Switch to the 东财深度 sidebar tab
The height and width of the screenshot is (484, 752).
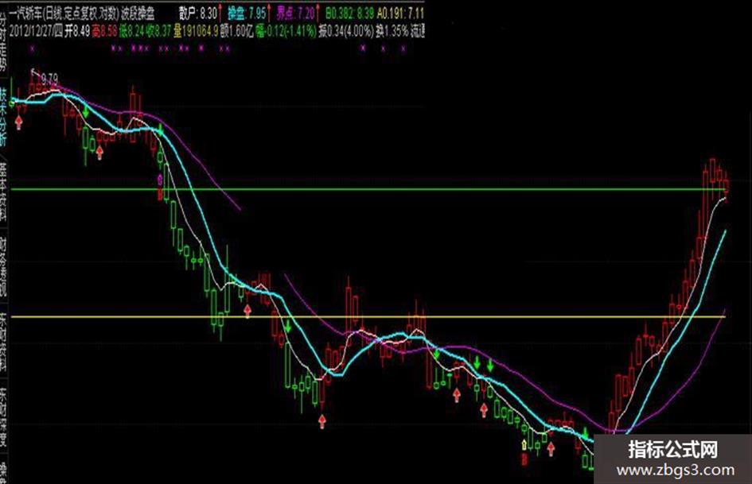3,416
